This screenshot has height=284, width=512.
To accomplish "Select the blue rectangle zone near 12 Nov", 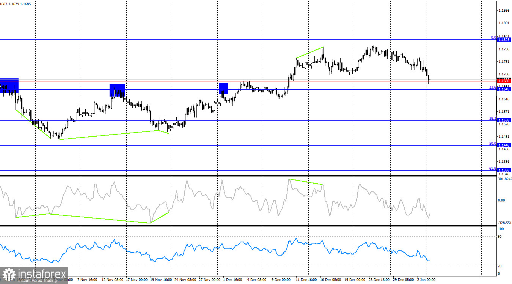I will (116, 90).
